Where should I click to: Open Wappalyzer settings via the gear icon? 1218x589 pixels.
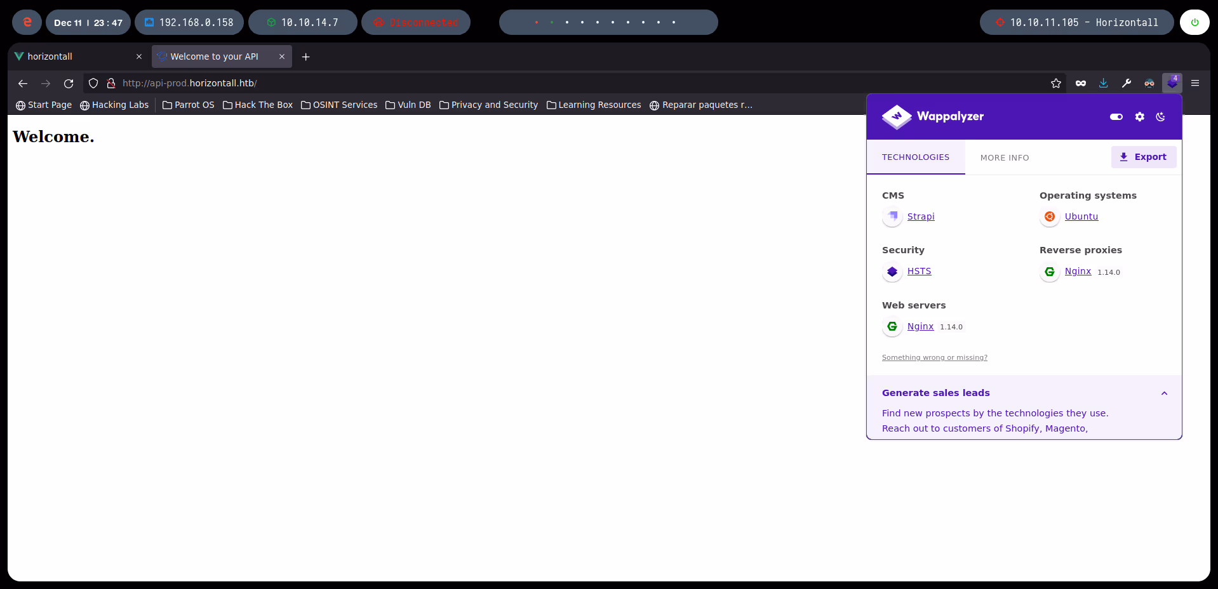(x=1139, y=117)
